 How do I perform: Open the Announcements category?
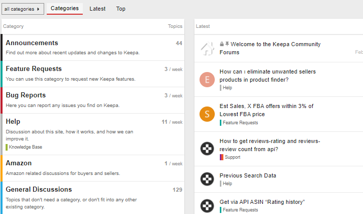32,43
